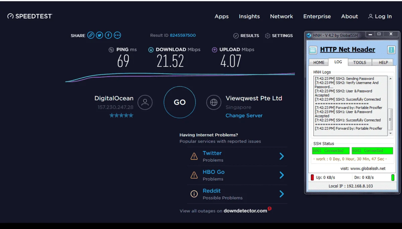402x229 pixels.
Task: Start the test with the GO button
Action: 180,102
